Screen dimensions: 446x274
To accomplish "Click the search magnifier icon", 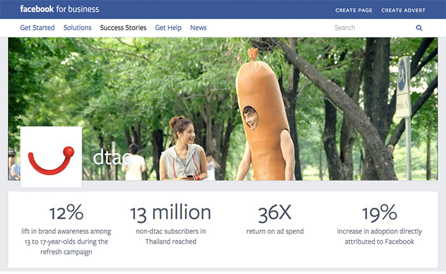I will pos(419,28).
